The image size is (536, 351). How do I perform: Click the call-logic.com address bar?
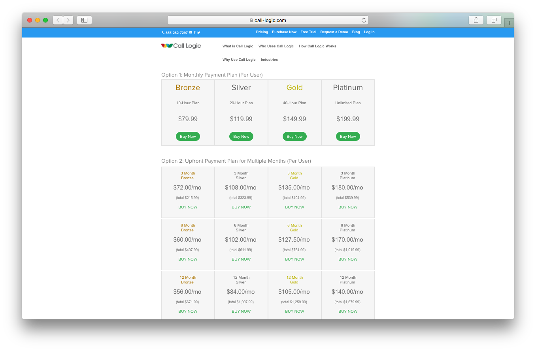click(x=268, y=20)
